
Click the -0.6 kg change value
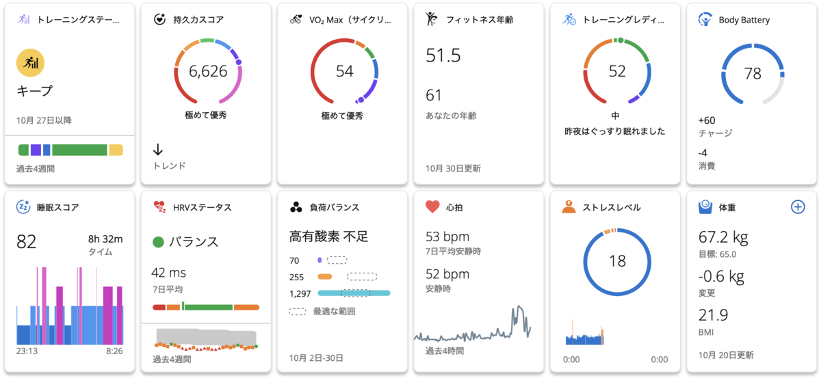[721, 277]
